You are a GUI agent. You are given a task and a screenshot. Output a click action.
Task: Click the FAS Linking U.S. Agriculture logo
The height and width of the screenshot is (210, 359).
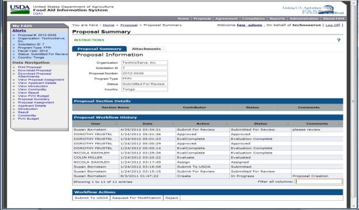tap(313, 10)
